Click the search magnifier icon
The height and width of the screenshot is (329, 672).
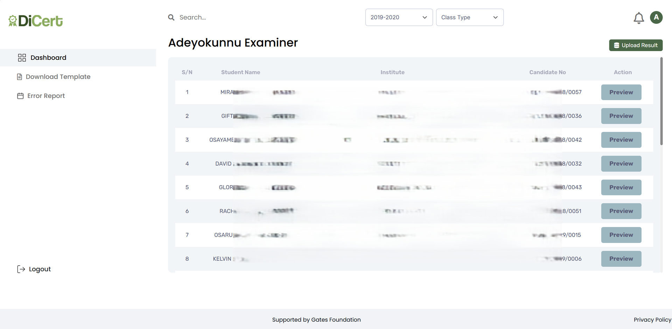171,17
